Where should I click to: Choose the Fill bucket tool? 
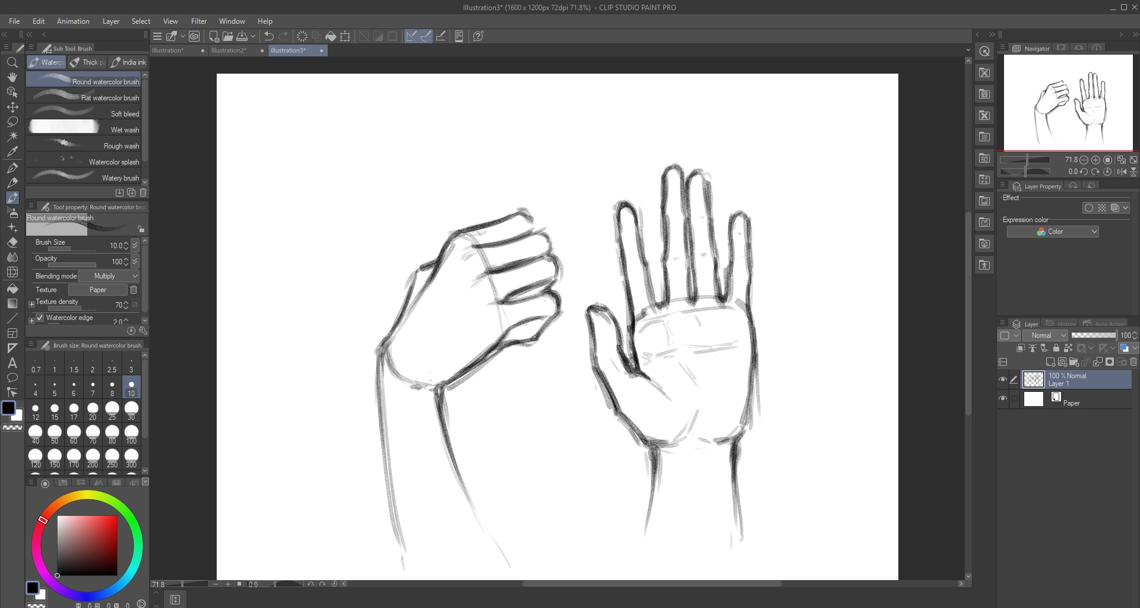tap(12, 289)
